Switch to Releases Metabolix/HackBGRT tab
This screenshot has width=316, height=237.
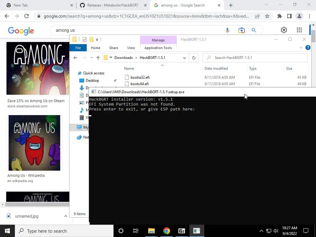click(x=113, y=5)
